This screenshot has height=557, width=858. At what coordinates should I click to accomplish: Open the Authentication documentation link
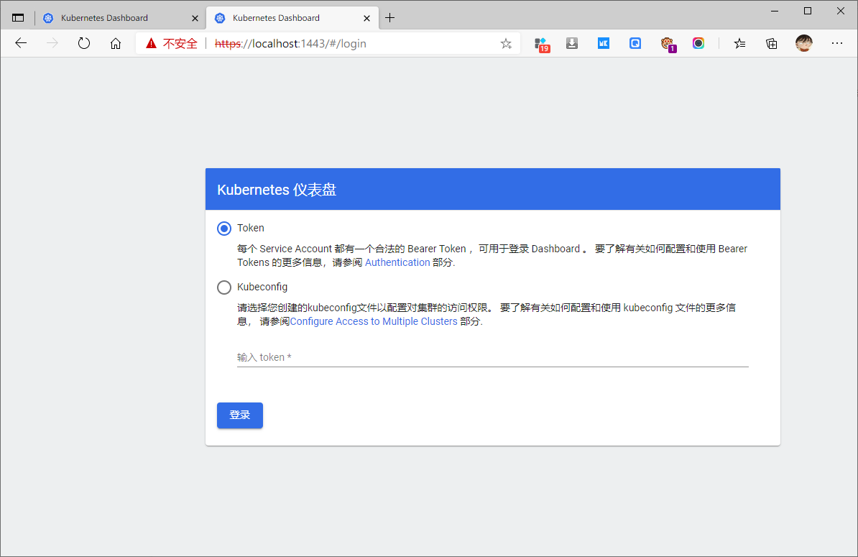397,262
